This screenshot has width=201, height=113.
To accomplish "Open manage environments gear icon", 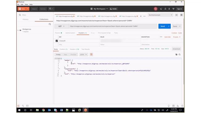I will coord(181,15).
